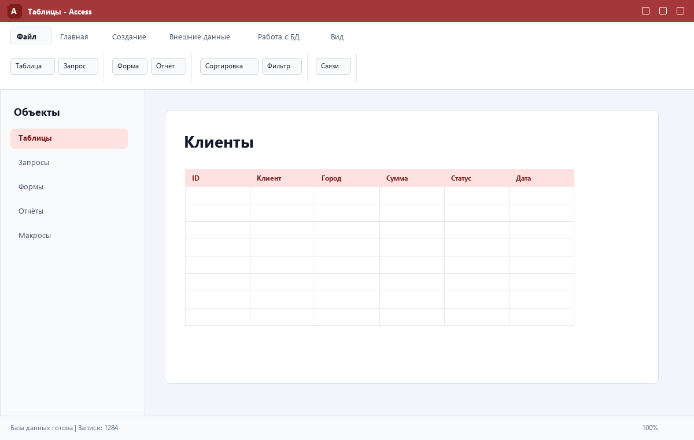Select the Внешние данные tab
694x440 pixels.
click(200, 36)
